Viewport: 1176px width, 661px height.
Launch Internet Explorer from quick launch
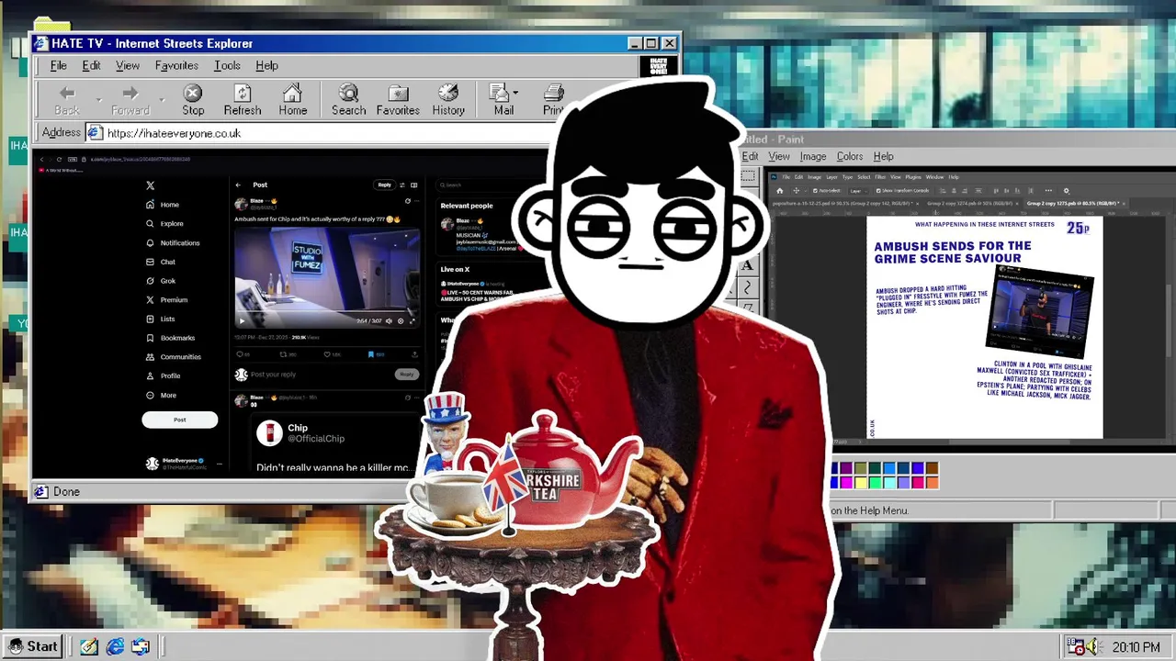pyautogui.click(x=115, y=647)
